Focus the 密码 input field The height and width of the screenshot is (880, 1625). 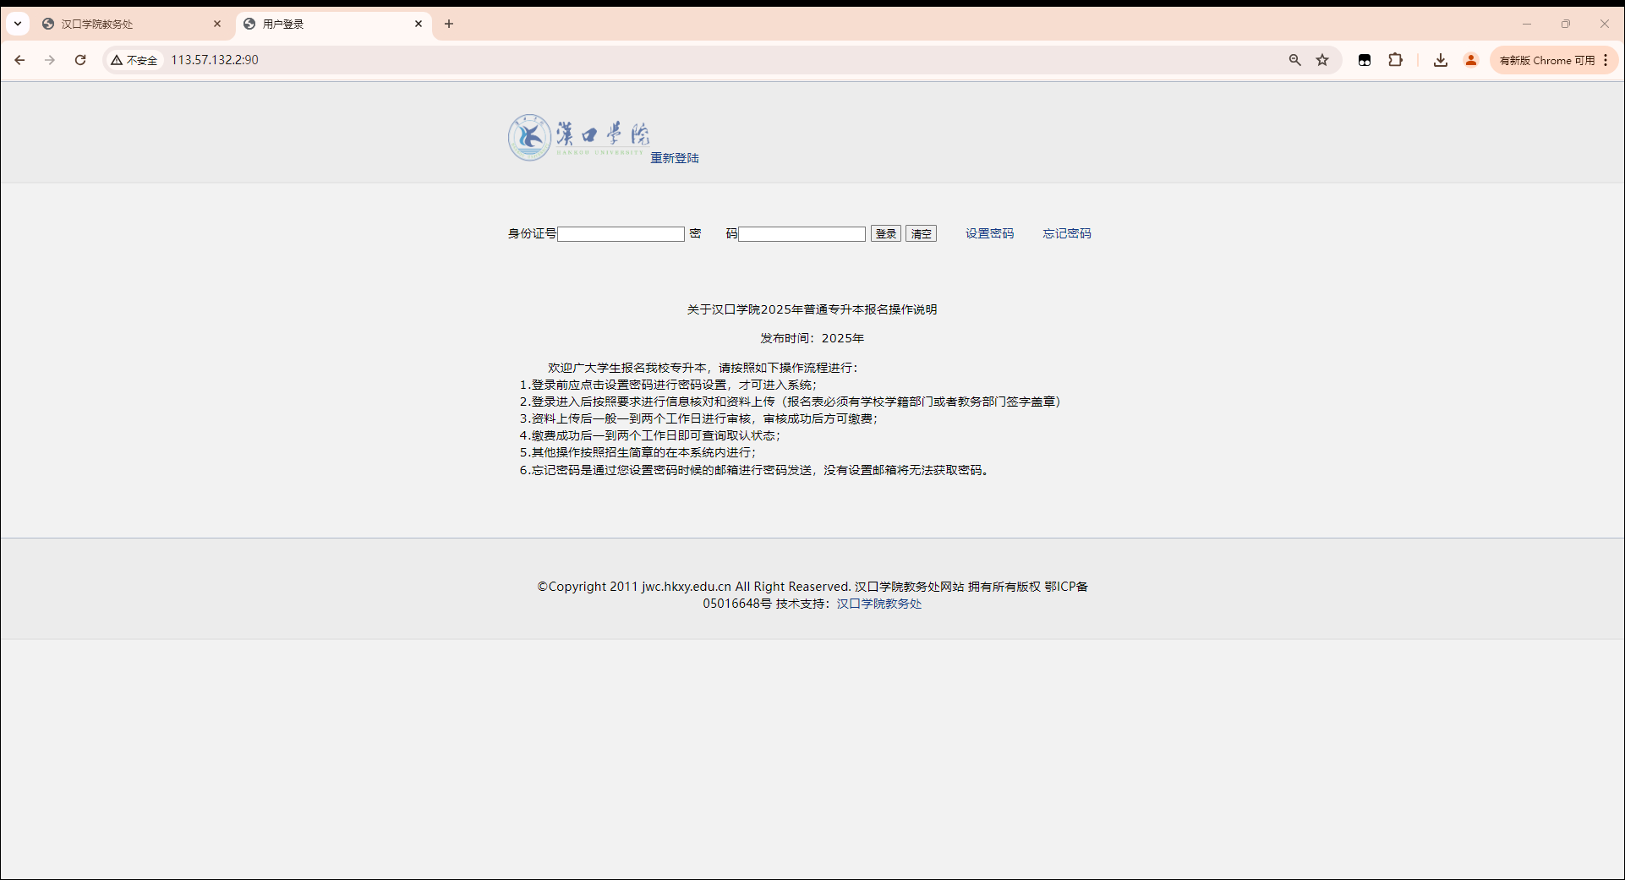(x=802, y=234)
